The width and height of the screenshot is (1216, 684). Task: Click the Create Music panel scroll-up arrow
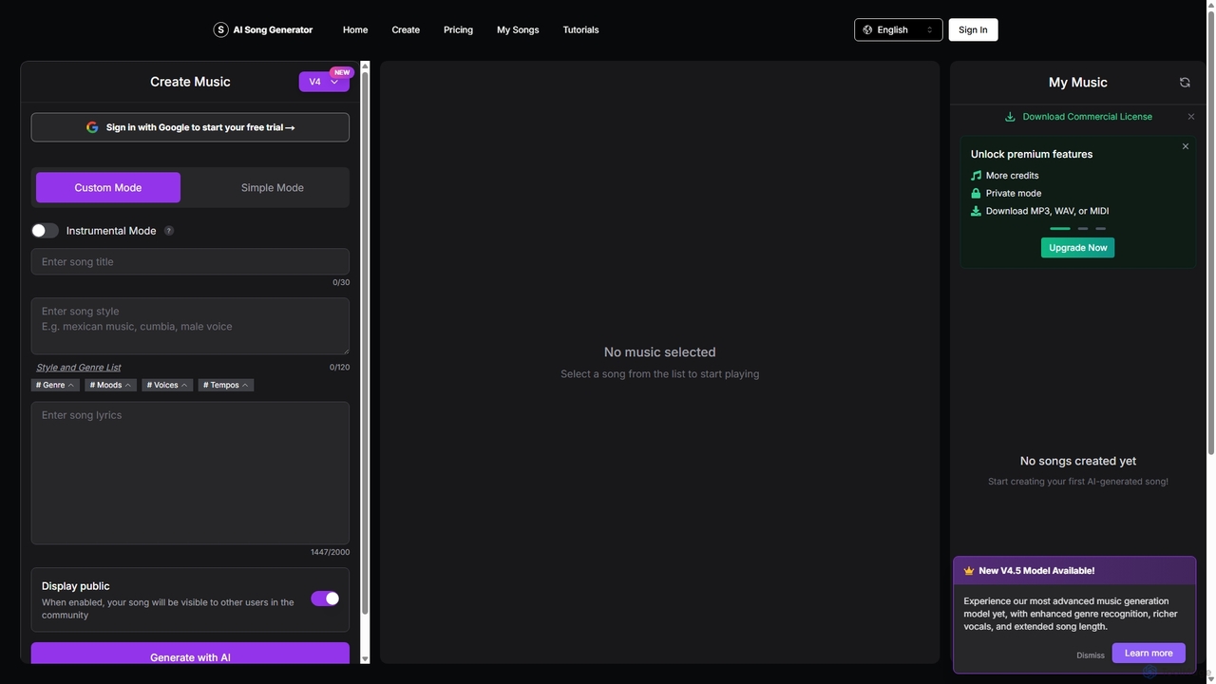365,66
